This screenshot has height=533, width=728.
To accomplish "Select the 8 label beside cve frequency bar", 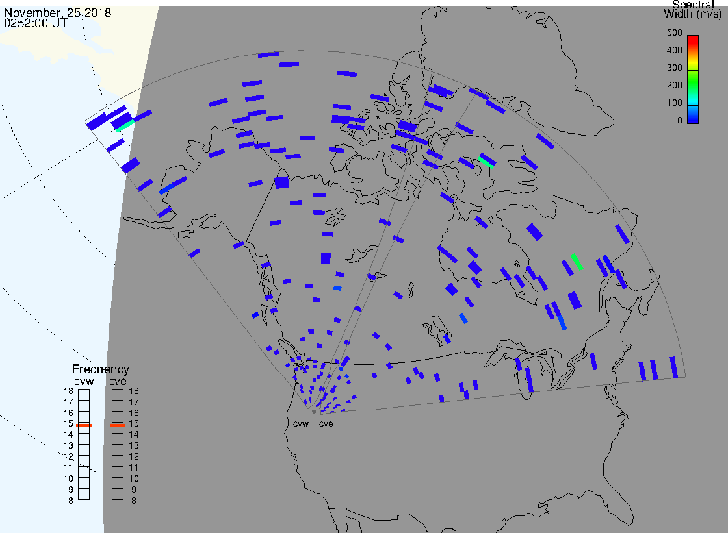I will [x=134, y=501].
